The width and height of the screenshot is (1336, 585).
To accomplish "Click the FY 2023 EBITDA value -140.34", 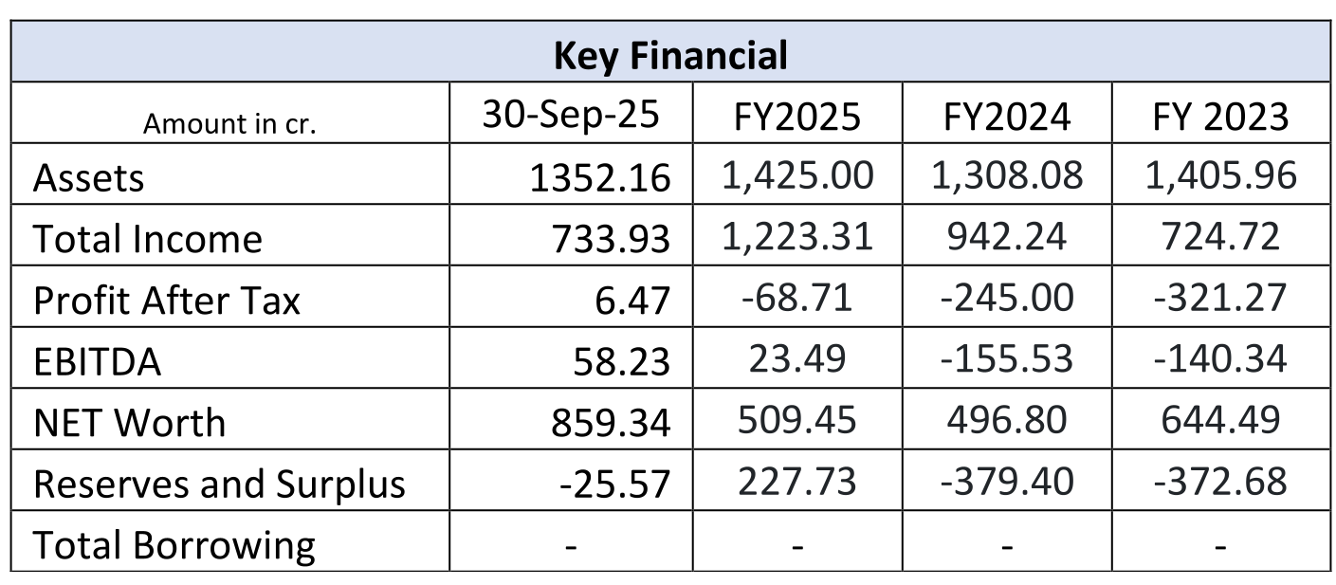I will point(1220,358).
